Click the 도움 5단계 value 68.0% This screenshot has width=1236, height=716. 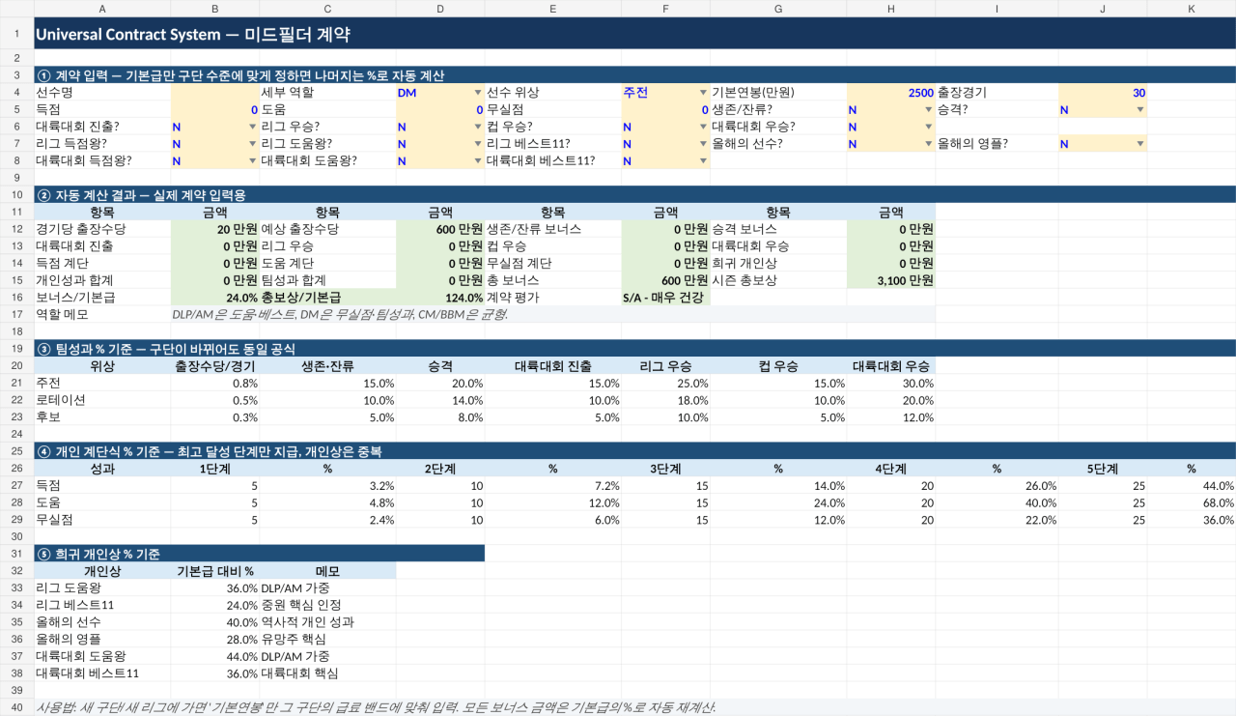1192,502
